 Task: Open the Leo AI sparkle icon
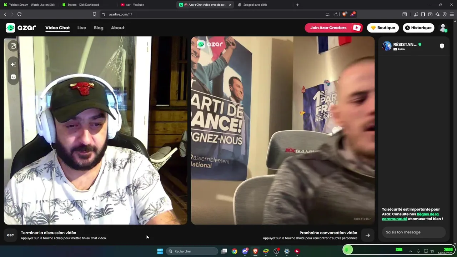(x=437, y=14)
